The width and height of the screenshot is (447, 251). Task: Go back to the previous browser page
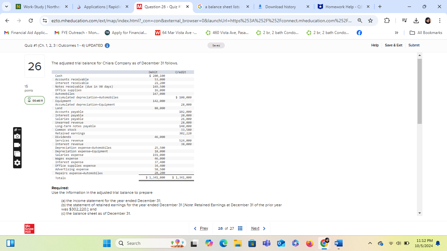point(8,21)
